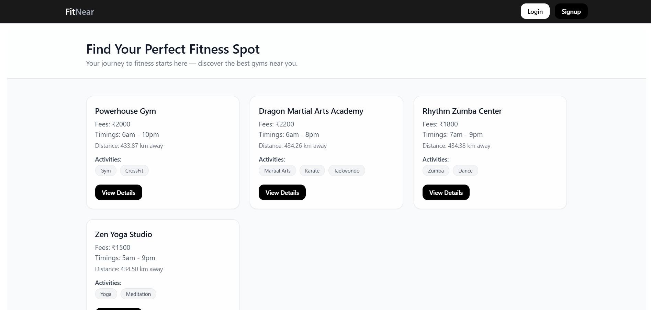Image resolution: width=651 pixels, height=310 pixels.
Task: View details for Powerhouse Gym
Action: tap(119, 192)
